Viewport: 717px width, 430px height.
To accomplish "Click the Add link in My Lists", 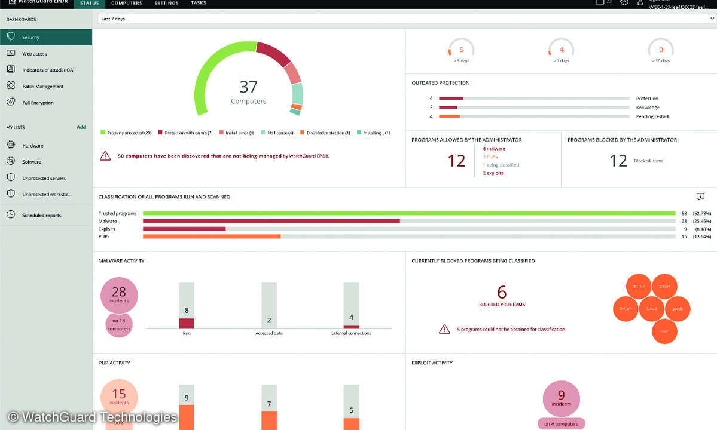I will click(x=81, y=127).
